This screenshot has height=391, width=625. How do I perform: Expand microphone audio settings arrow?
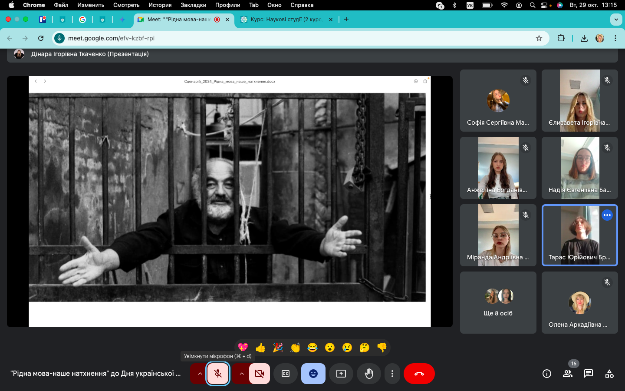tap(200, 374)
